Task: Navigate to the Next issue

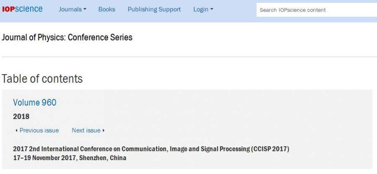Action: click(x=86, y=130)
